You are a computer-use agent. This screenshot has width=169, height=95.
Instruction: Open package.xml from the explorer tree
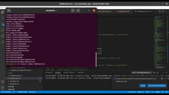[x=14, y=81]
